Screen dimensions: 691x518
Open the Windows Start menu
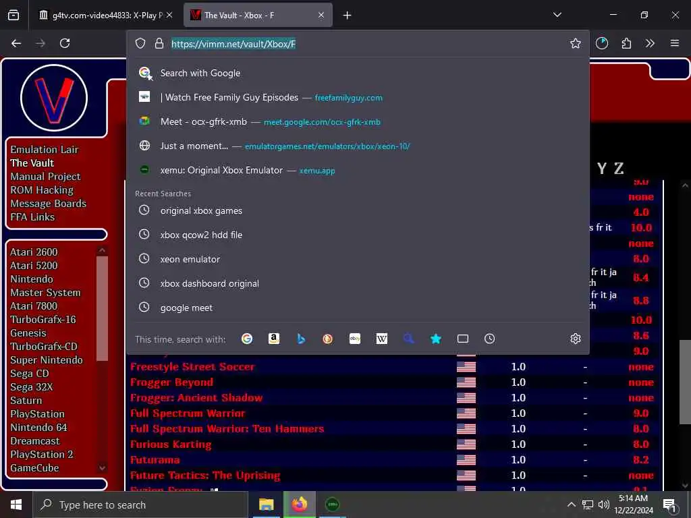16,505
